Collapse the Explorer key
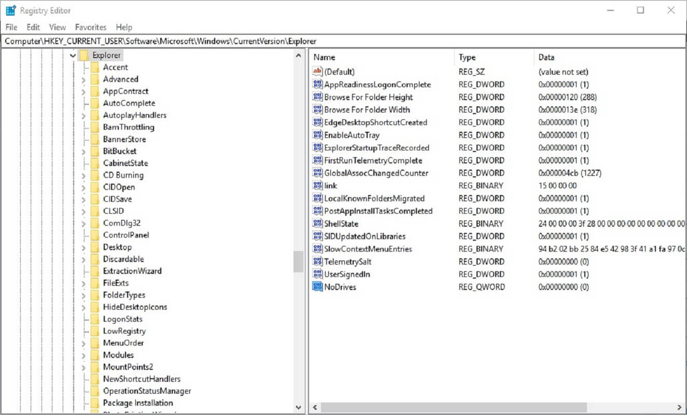This screenshot has height=415, width=687. (x=73, y=55)
